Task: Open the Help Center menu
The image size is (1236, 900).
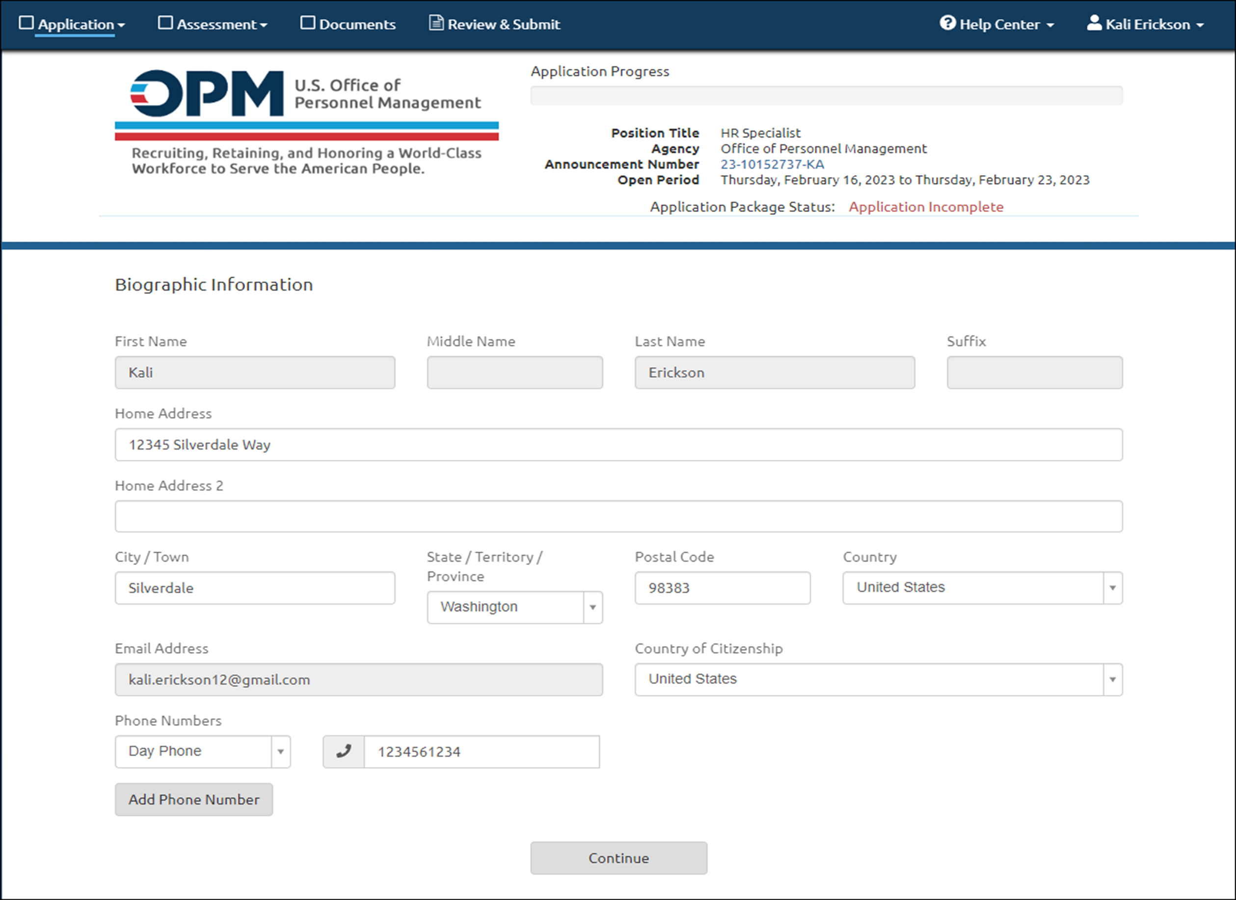Action: point(997,24)
